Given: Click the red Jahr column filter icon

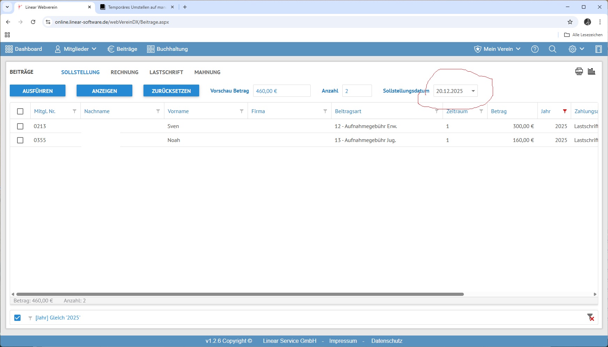Looking at the screenshot, I should (564, 111).
